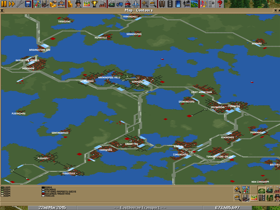Zoom in the minimap with plus magnifier

click(238, 190)
